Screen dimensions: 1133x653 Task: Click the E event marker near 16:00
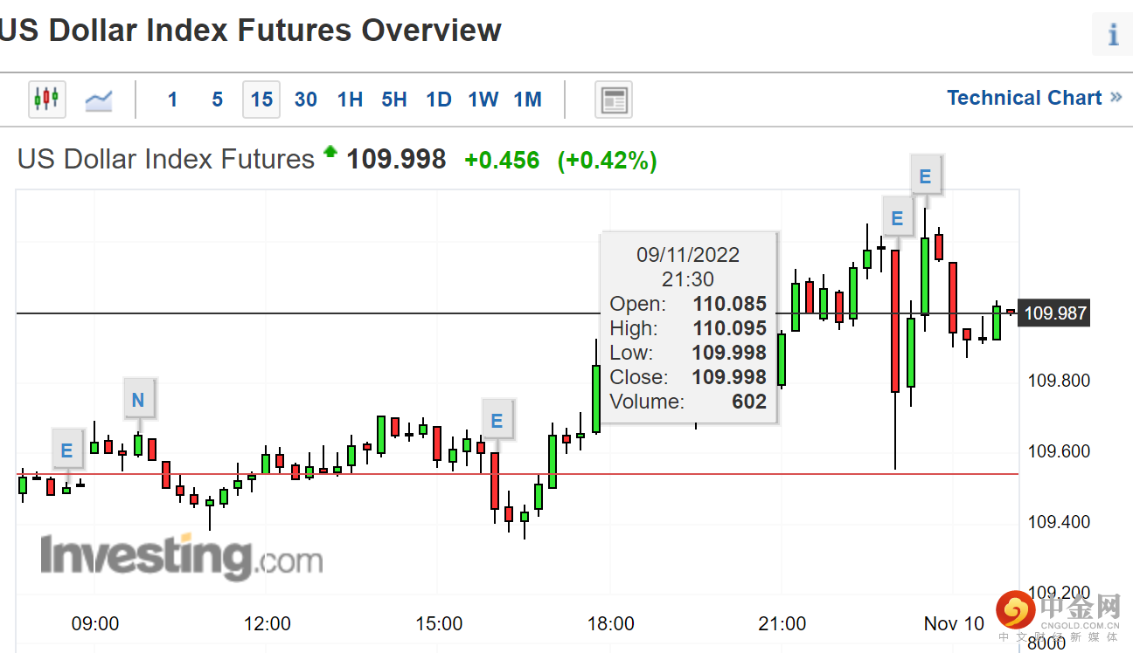tap(497, 422)
